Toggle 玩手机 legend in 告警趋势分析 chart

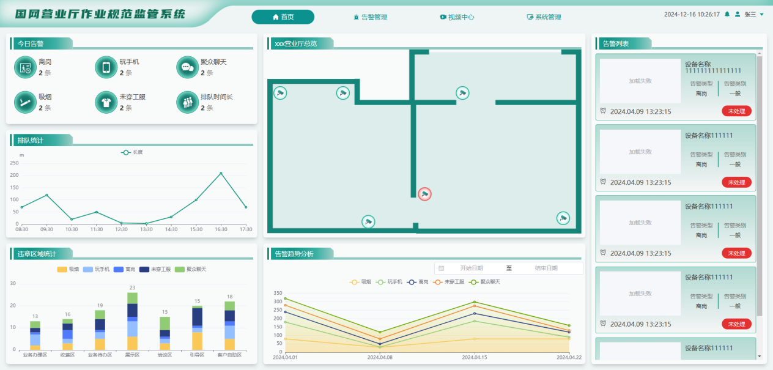coord(390,282)
